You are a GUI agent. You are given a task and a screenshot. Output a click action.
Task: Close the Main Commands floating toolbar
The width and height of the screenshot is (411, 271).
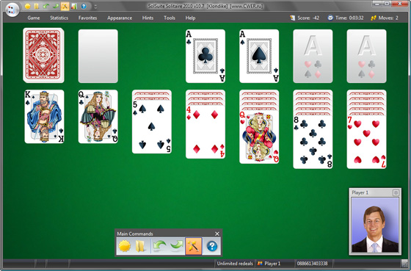pyautogui.click(x=217, y=234)
